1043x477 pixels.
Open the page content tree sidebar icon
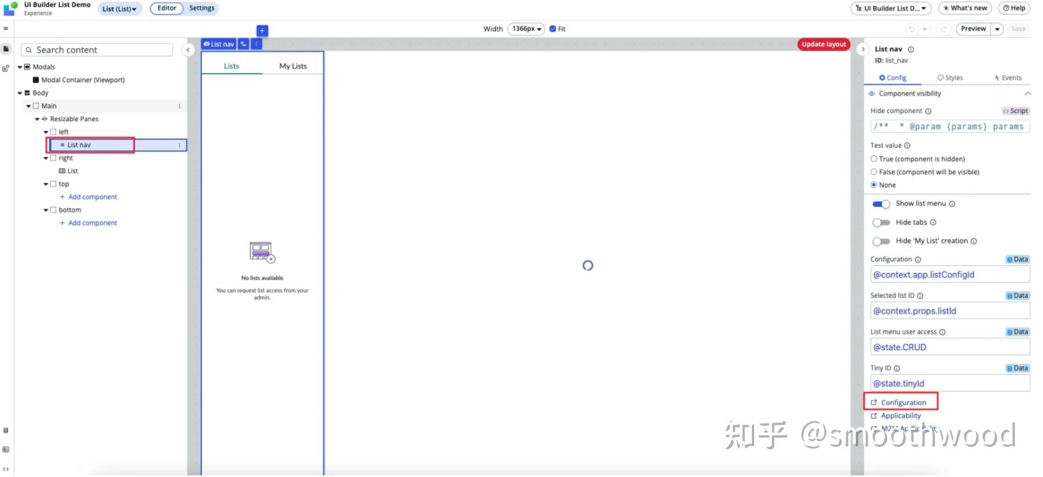(6, 49)
